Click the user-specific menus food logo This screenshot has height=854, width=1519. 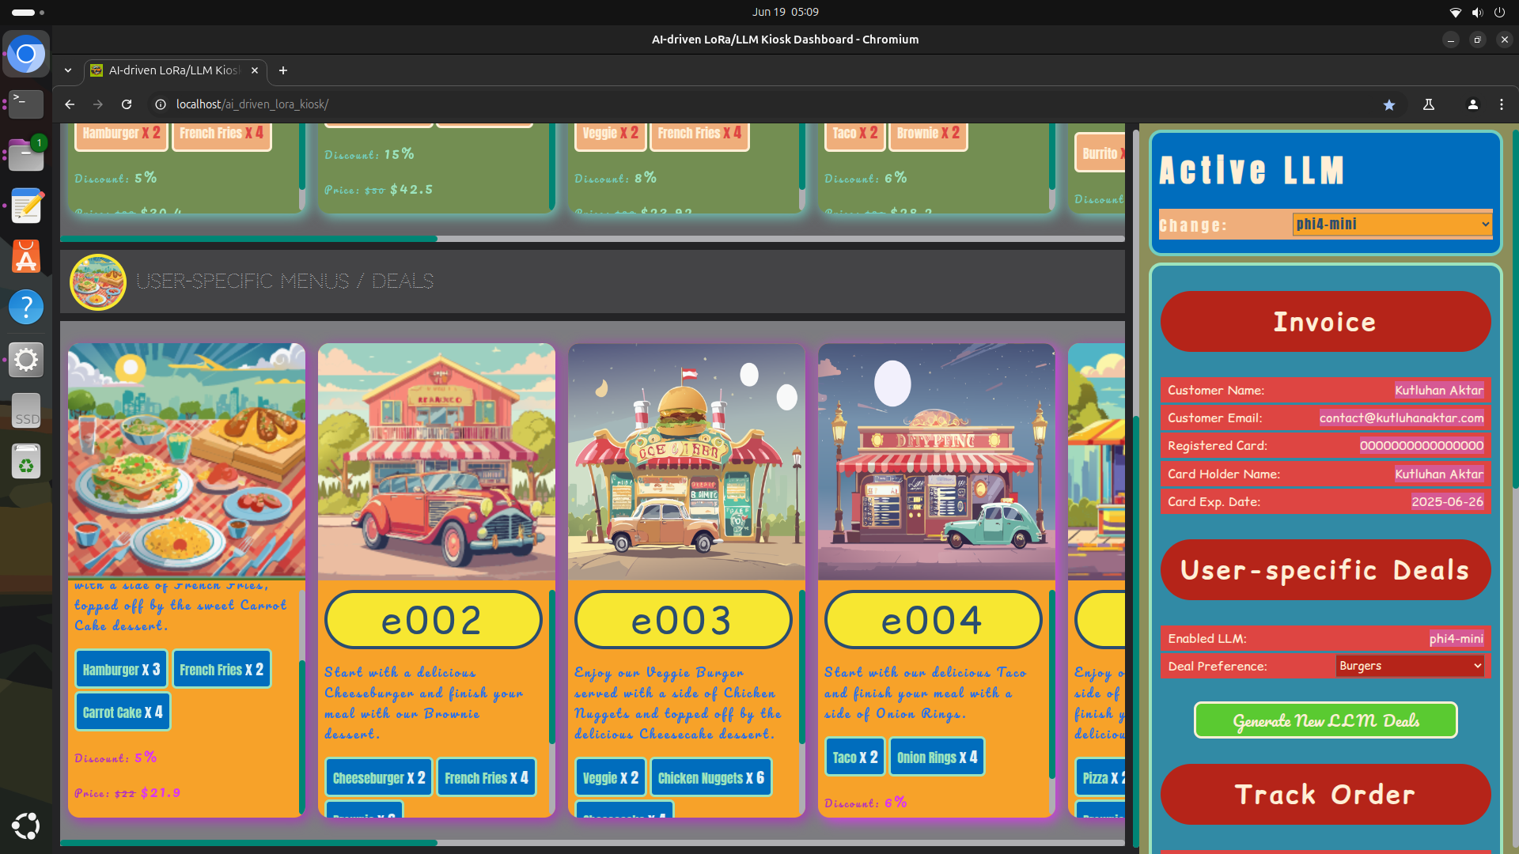[x=98, y=282]
